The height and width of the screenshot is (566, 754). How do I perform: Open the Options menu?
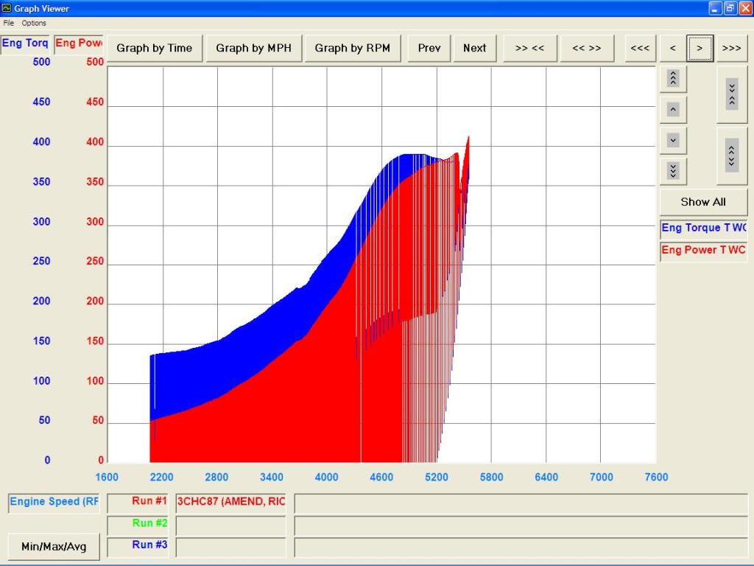[x=34, y=23]
